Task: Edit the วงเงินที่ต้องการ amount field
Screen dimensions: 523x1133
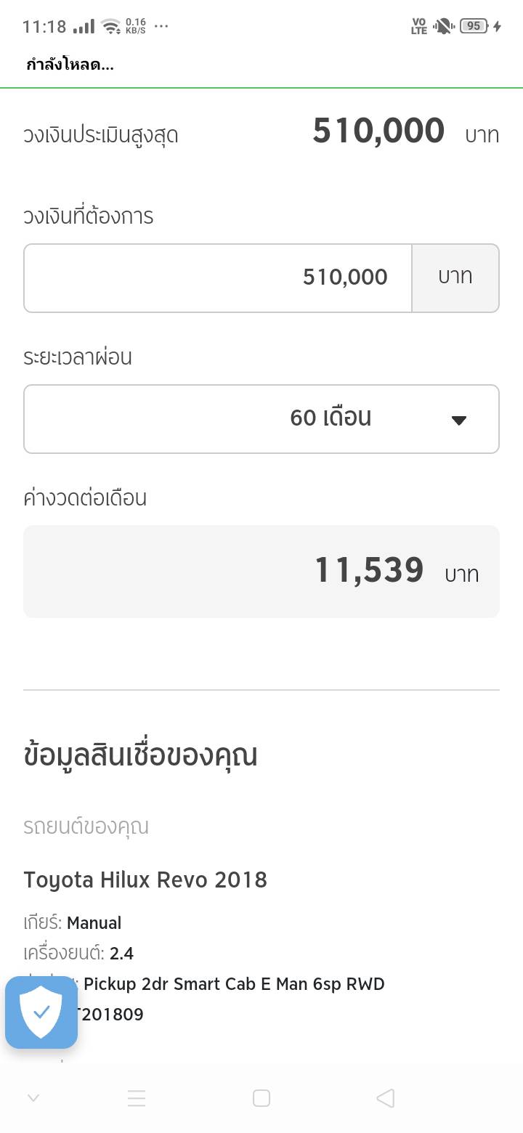Action: (x=218, y=277)
